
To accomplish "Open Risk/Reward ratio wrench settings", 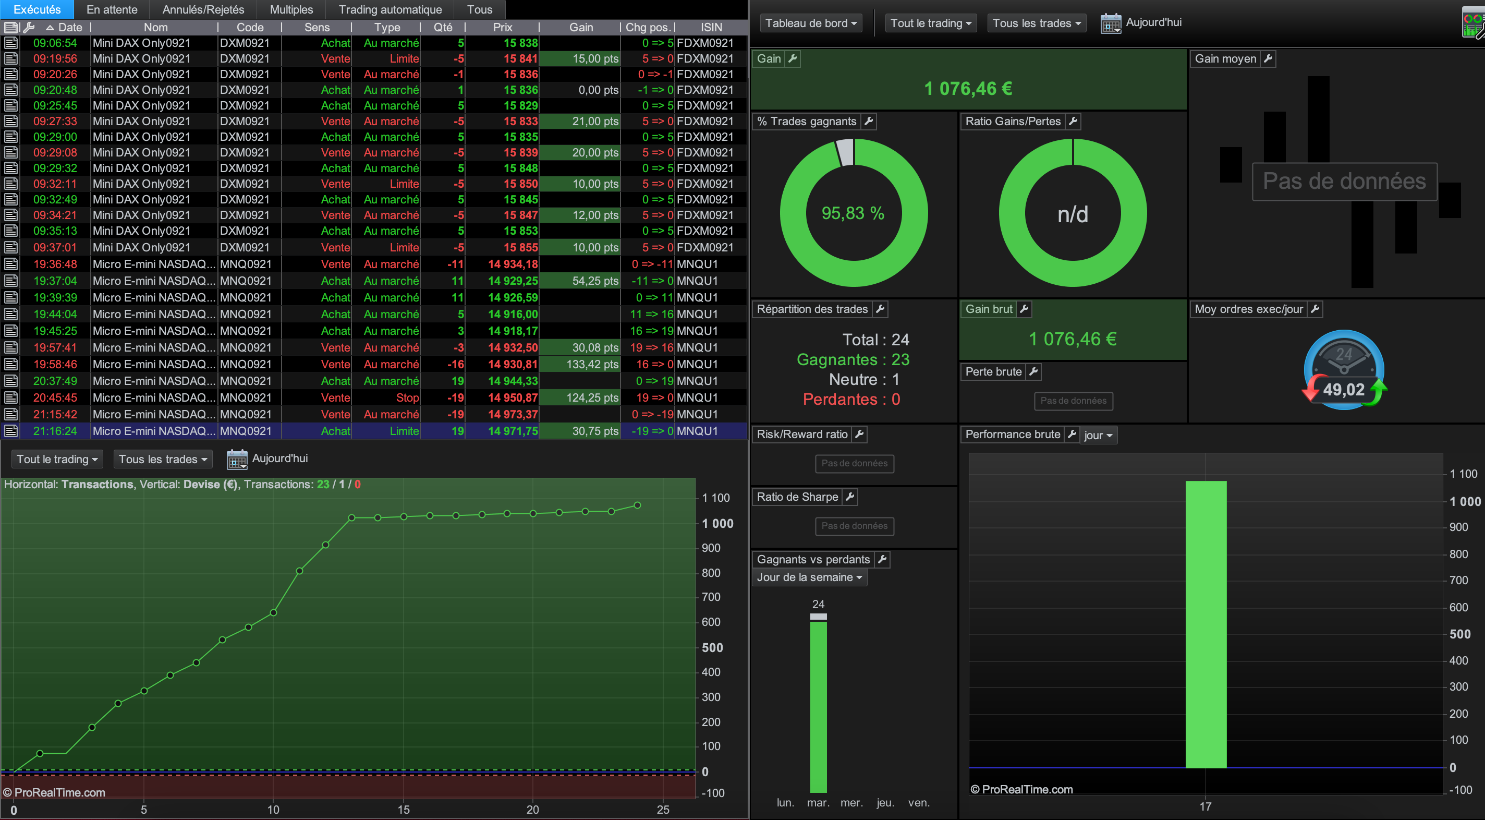I will (859, 434).
